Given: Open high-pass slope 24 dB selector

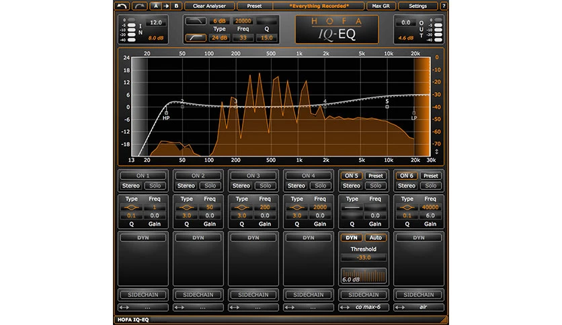Looking at the screenshot, I should (219, 38).
